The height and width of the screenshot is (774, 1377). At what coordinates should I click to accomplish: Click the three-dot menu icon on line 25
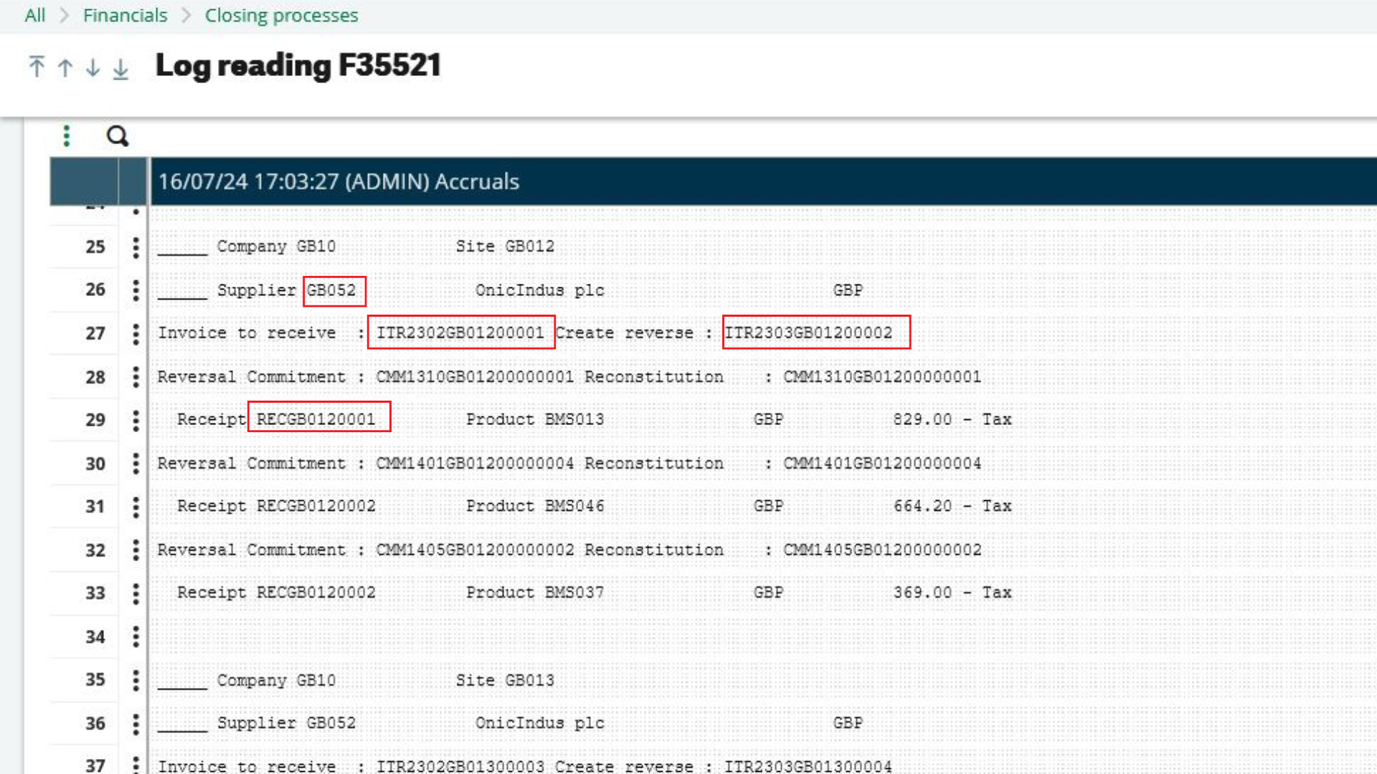click(x=133, y=246)
